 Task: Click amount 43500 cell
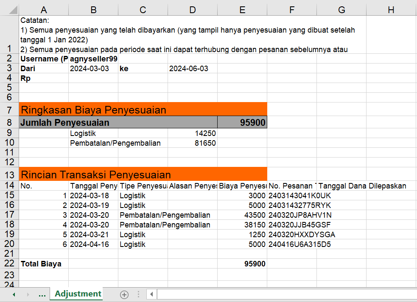(x=242, y=215)
